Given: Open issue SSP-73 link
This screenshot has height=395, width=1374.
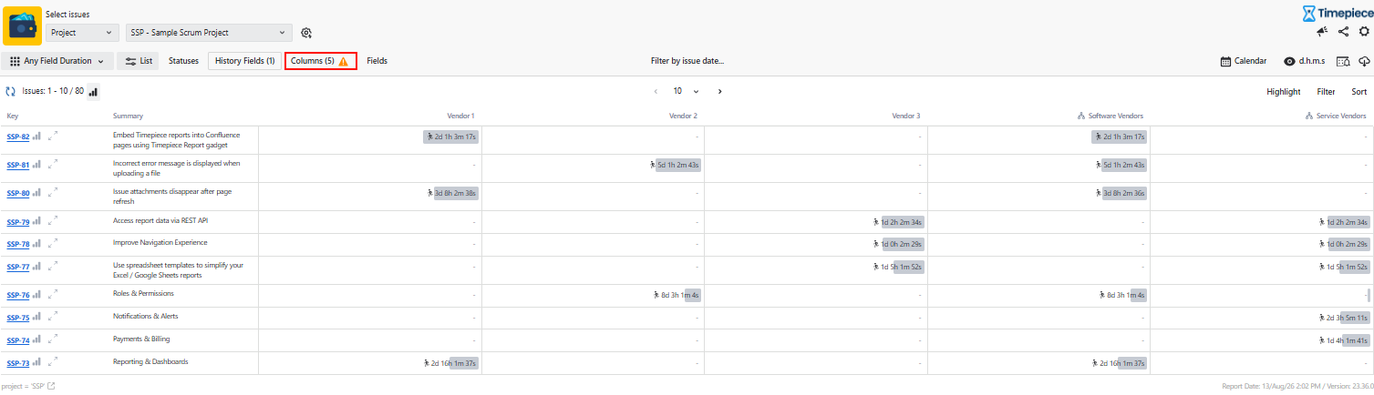Looking at the screenshot, I should pyautogui.click(x=18, y=364).
